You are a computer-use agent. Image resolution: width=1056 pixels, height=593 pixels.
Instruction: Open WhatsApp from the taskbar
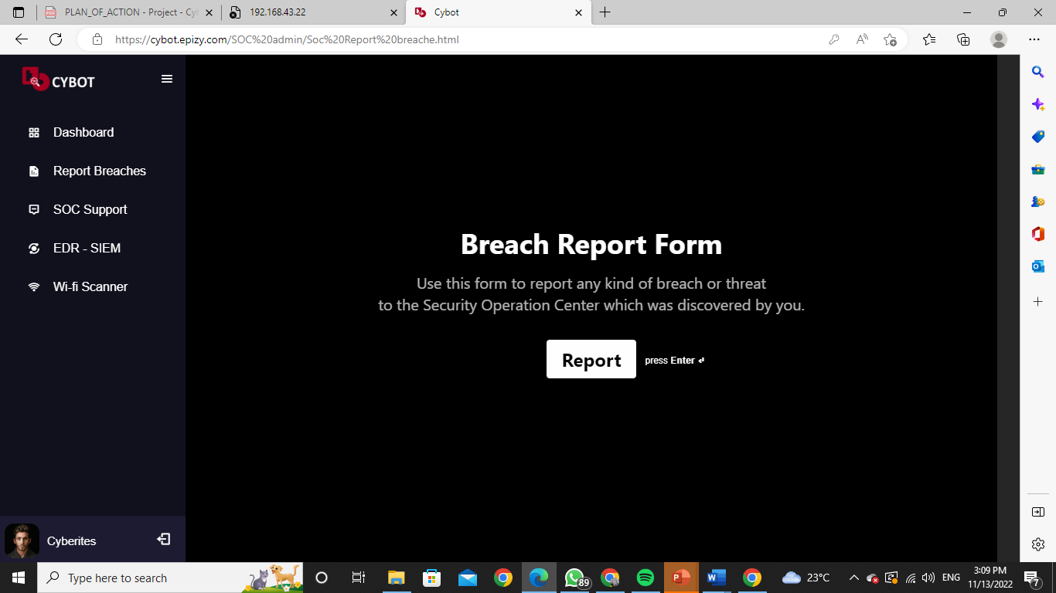coord(574,578)
